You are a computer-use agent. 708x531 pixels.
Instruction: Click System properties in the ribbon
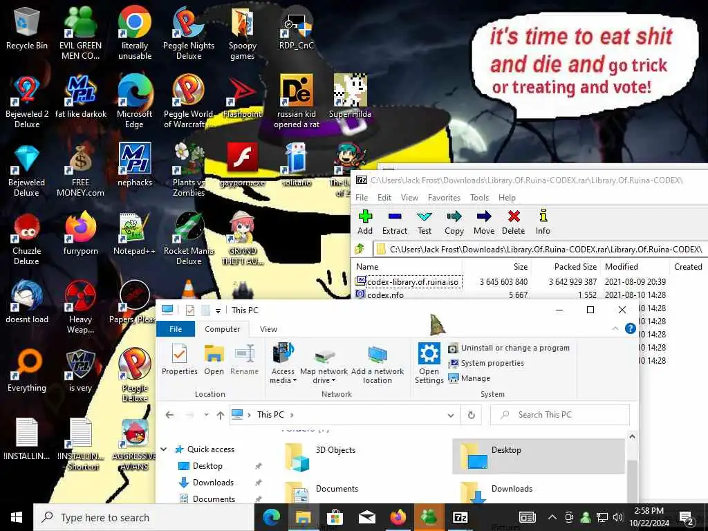click(x=486, y=364)
